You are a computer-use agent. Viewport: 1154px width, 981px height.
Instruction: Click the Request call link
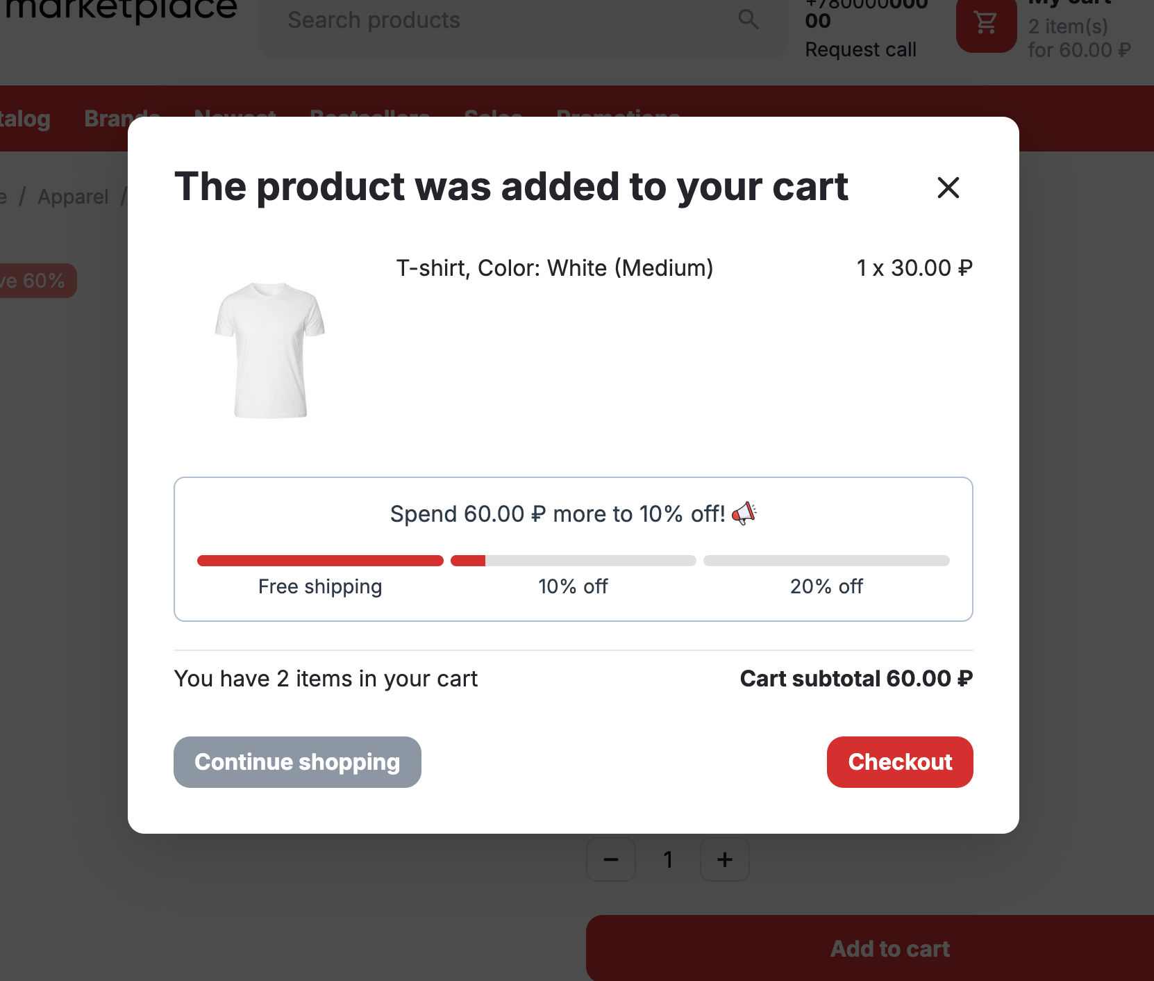click(860, 50)
